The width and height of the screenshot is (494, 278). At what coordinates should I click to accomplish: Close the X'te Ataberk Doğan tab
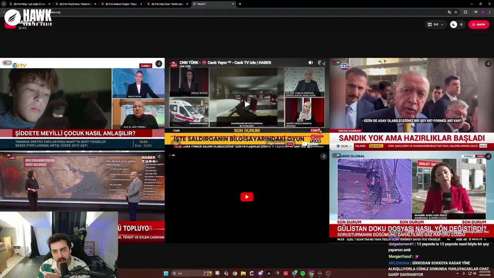pyautogui.click(x=141, y=4)
